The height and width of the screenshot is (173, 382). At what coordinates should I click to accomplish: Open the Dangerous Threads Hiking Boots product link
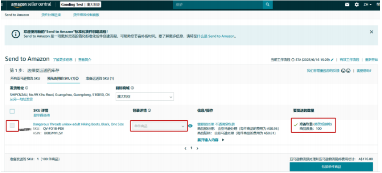coord(78,124)
